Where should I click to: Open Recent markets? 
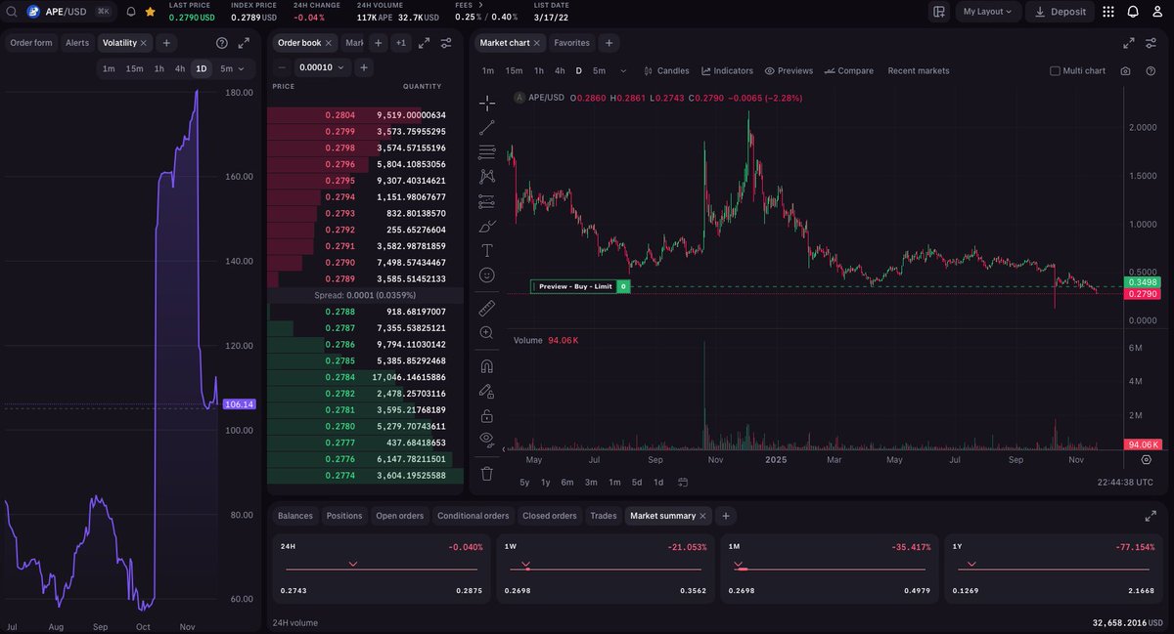pos(919,70)
